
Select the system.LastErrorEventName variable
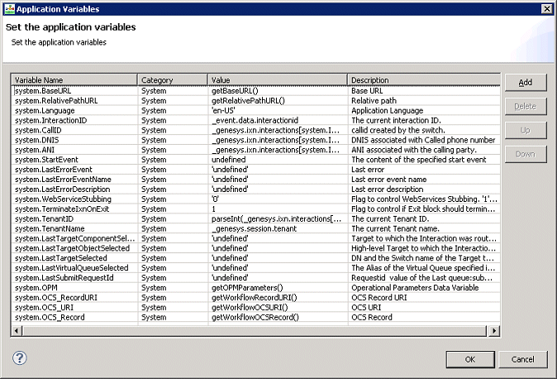(63, 180)
